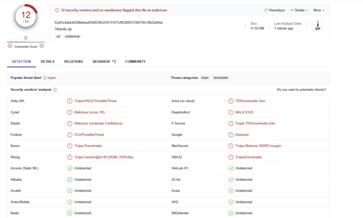Viewport: 363px width, 218px height.
Task: Open the Similar dropdown menu
Action: [x=299, y=10]
